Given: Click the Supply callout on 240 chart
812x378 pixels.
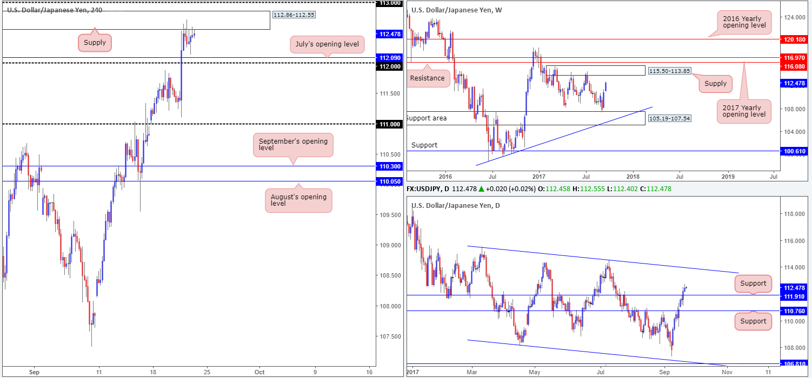Looking at the screenshot, I should click(95, 42).
